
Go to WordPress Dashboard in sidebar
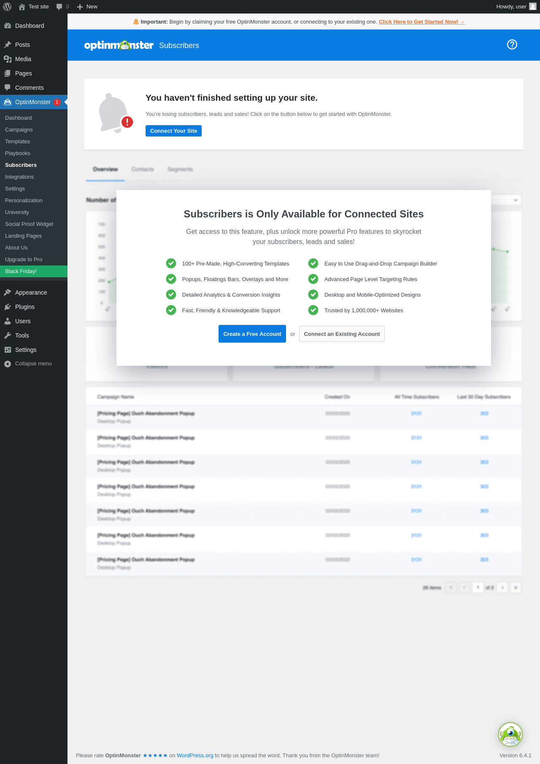(x=34, y=26)
